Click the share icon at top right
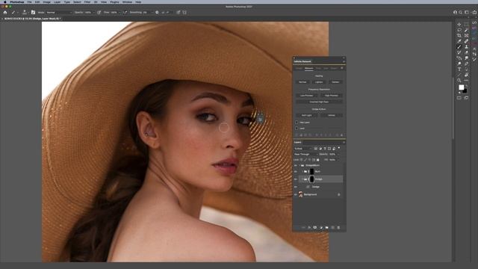The image size is (478, 269). pos(474,13)
